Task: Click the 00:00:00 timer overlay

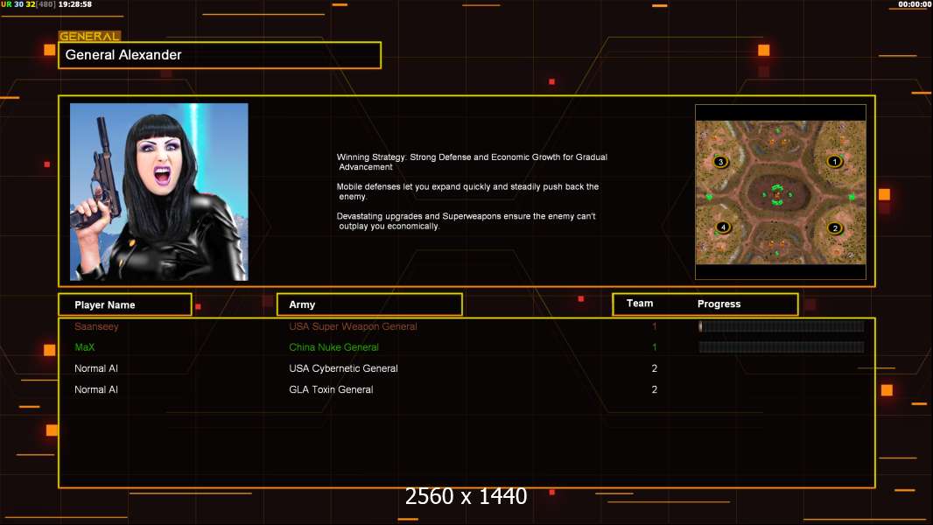Action: point(915,4)
